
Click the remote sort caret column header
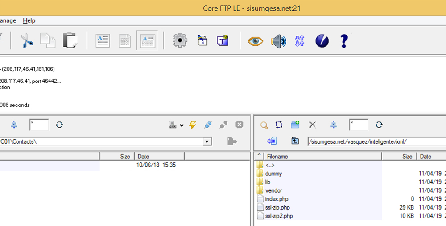[259, 157]
